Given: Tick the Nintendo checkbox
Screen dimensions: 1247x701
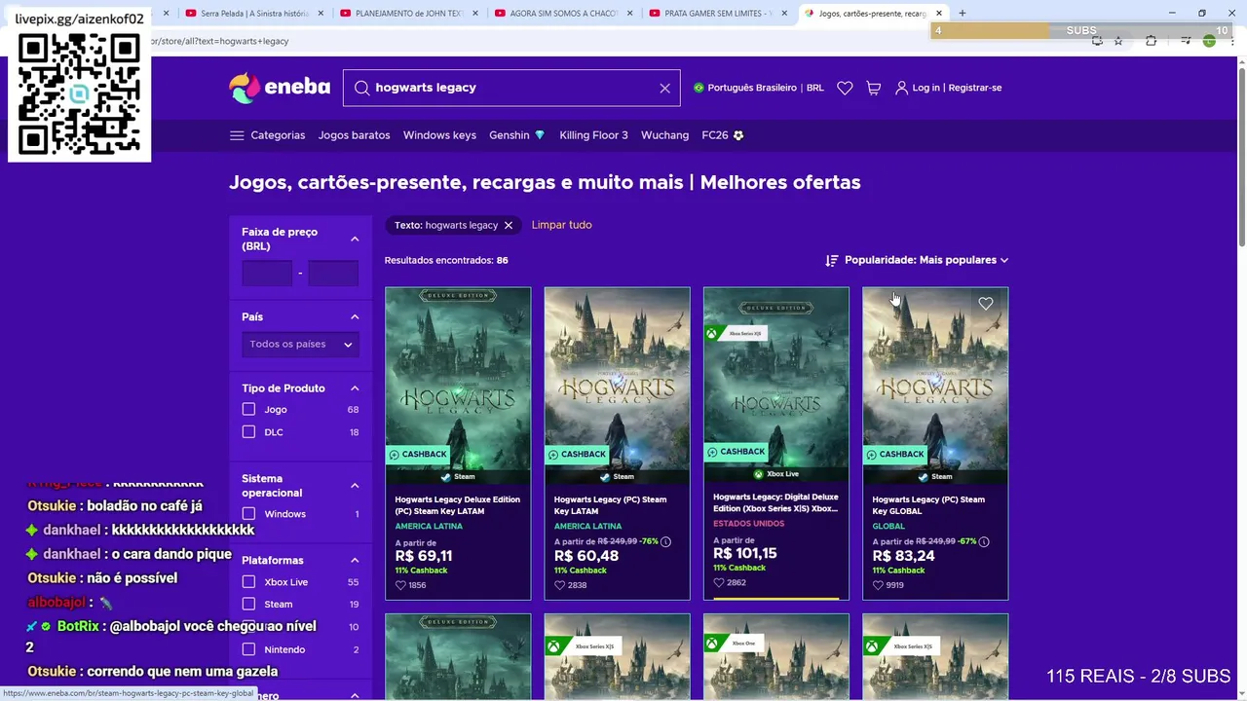Looking at the screenshot, I should [x=248, y=649].
